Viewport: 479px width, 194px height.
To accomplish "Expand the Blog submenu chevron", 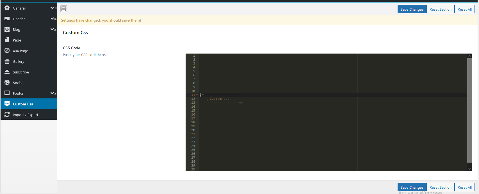I will click(x=52, y=29).
